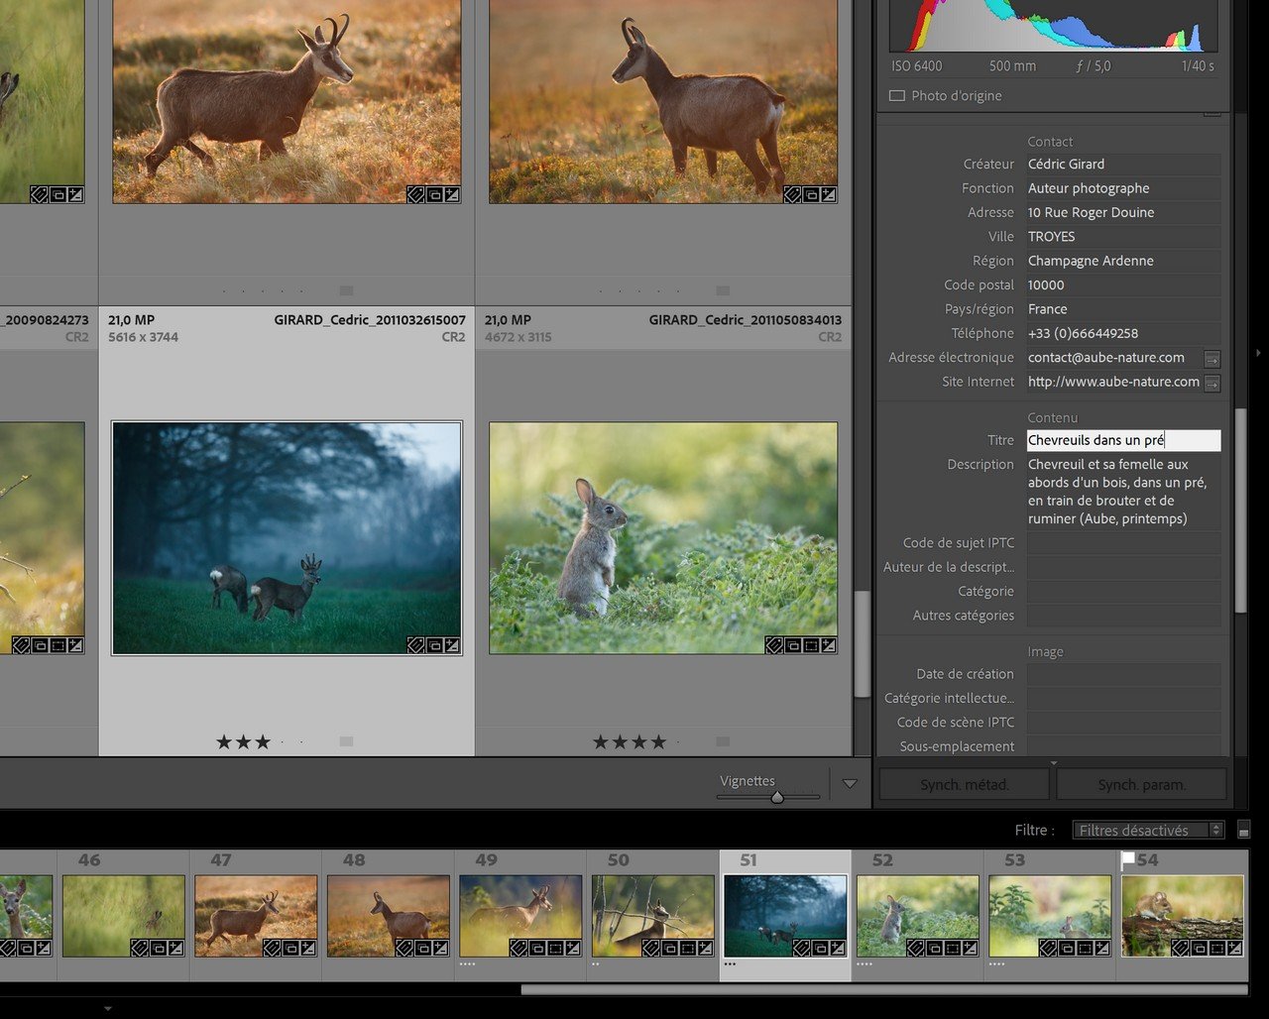Click the collection badge on the roe deer grid photo
Viewport: 1269px width, 1019px height.
pyautogui.click(x=434, y=645)
